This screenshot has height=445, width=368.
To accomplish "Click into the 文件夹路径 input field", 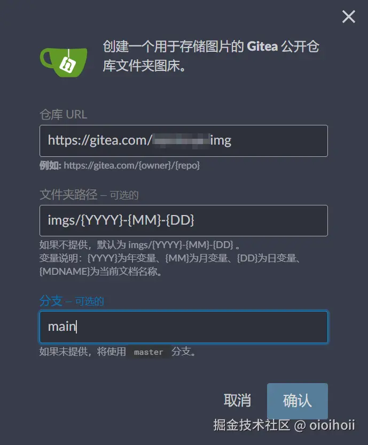I will click(184, 220).
